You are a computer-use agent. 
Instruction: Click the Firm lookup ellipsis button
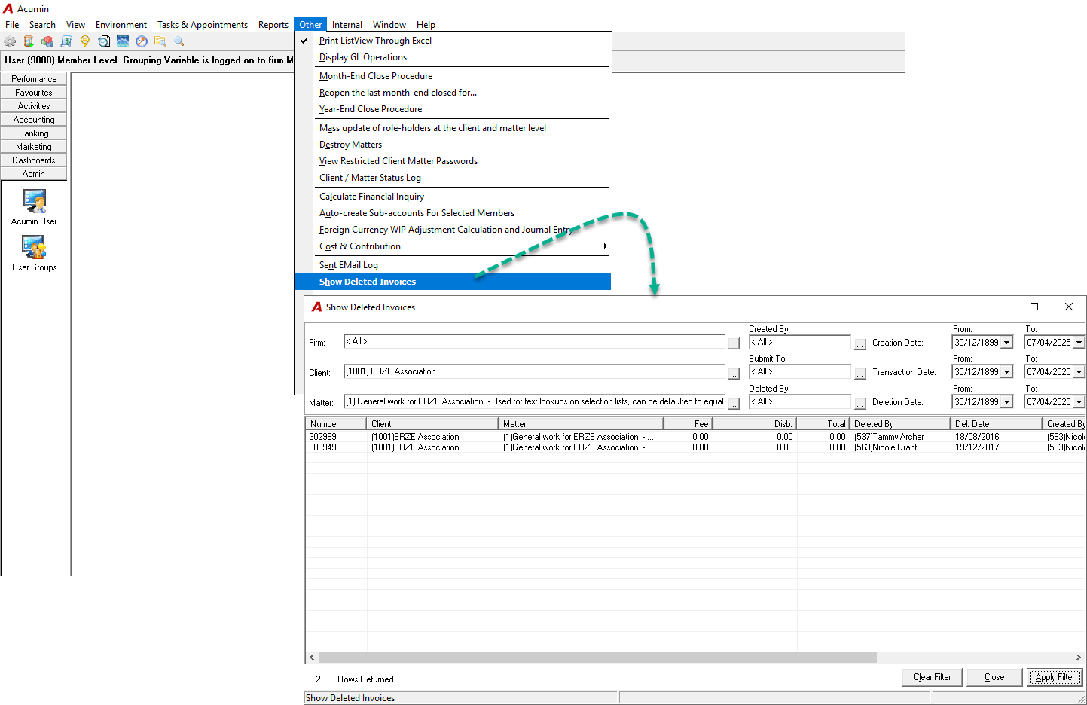click(x=734, y=343)
